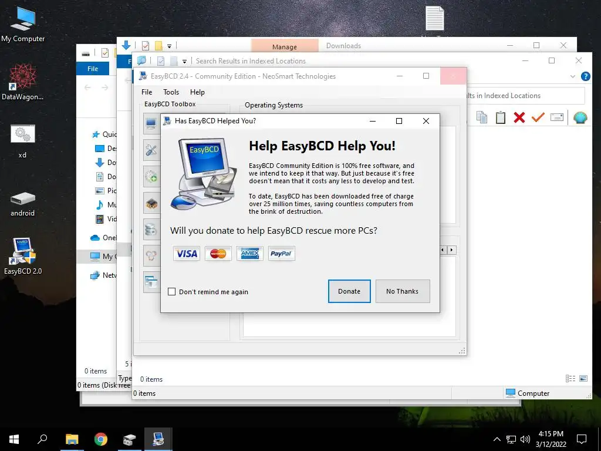Viewport: 601px width, 451px height.
Task: Show hidden system tray icons
Action: click(497, 439)
